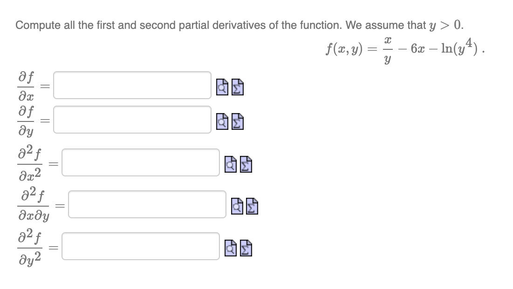The width and height of the screenshot is (513, 289).
Task: Click the ln(y⁴) term in the equation
Action: coord(457,49)
